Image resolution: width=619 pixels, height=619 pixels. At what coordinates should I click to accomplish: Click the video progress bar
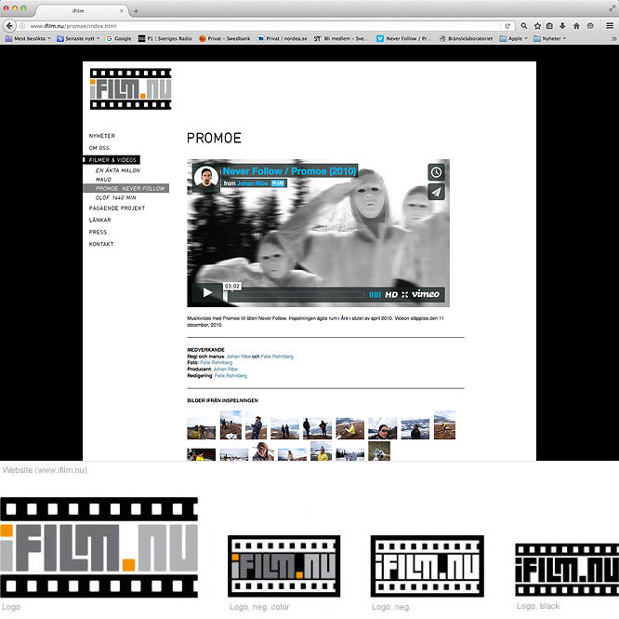295,294
